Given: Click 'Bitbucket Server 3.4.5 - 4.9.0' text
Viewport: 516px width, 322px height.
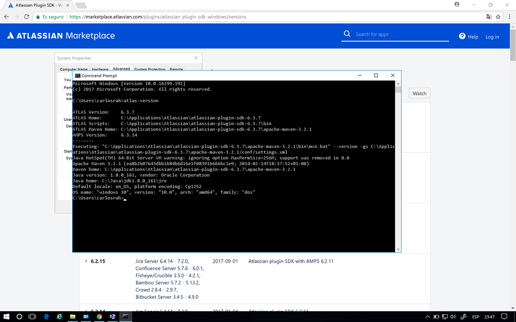Looking at the screenshot, I should pyautogui.click(x=167, y=297).
